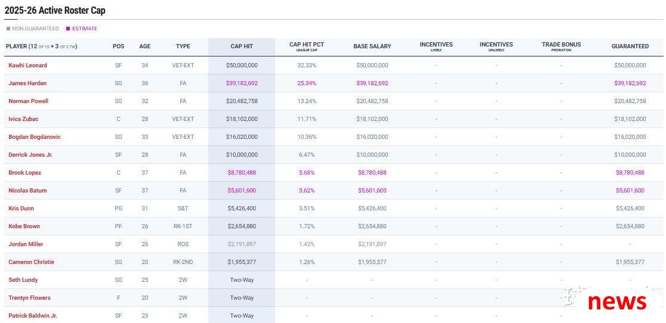666x323 pixels.
Task: Open Cameron Christie player page
Action: tap(31, 262)
